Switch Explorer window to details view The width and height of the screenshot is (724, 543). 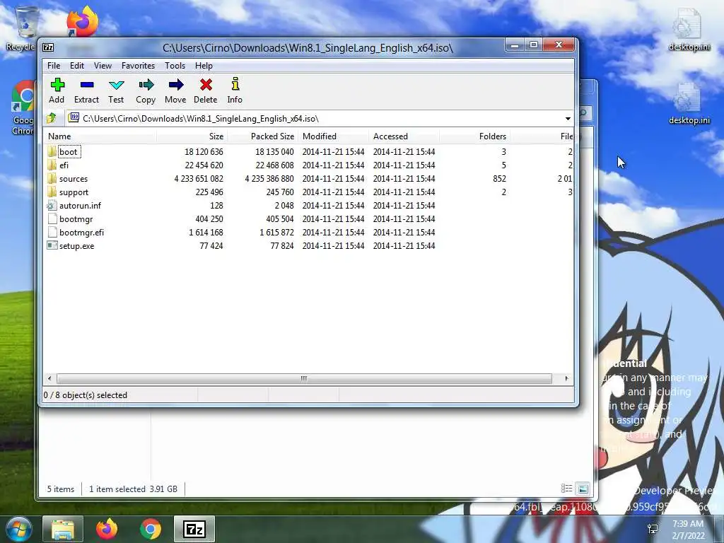[566, 489]
